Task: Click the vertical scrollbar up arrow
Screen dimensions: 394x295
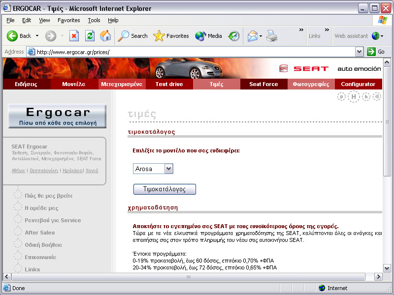Action: [387, 62]
